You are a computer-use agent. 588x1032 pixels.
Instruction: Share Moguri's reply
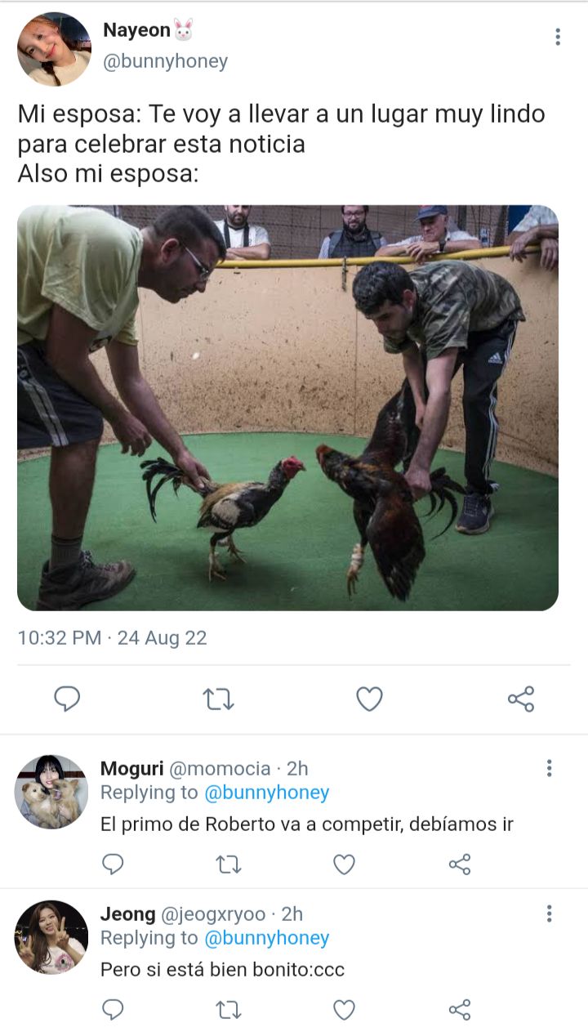click(460, 864)
